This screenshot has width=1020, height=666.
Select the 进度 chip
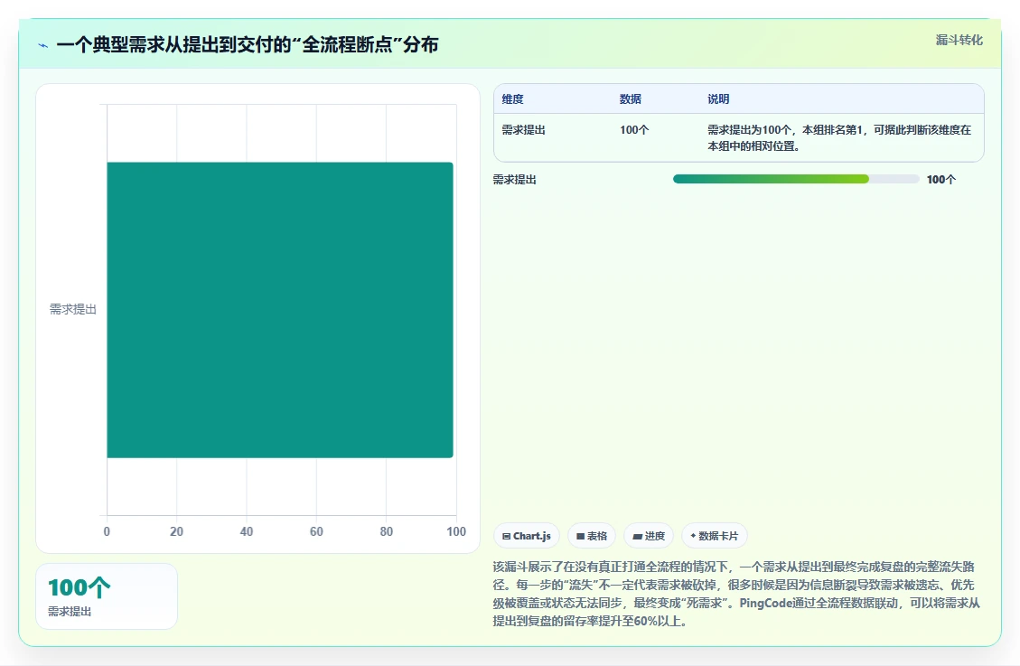[x=649, y=536]
